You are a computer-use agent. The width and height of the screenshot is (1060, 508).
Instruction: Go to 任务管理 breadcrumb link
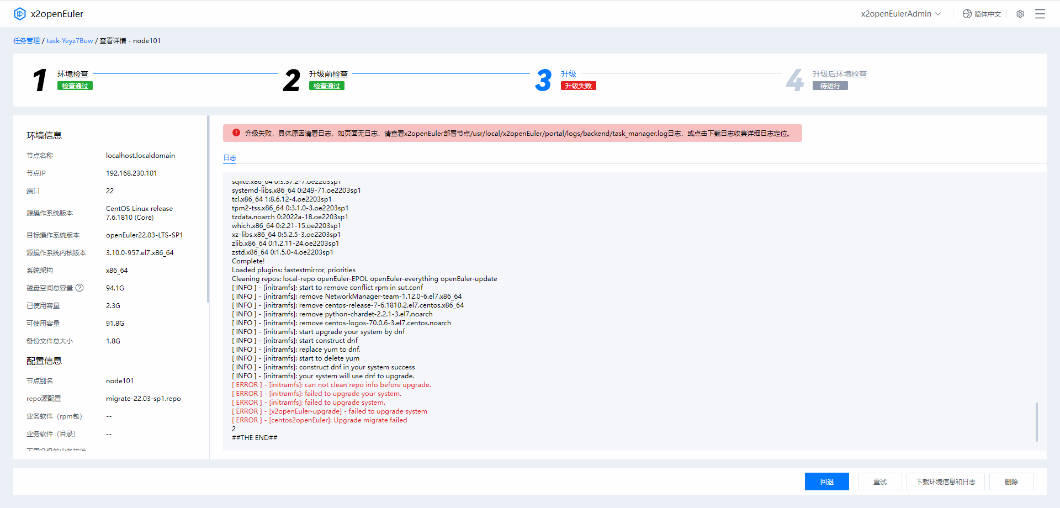[x=26, y=41]
